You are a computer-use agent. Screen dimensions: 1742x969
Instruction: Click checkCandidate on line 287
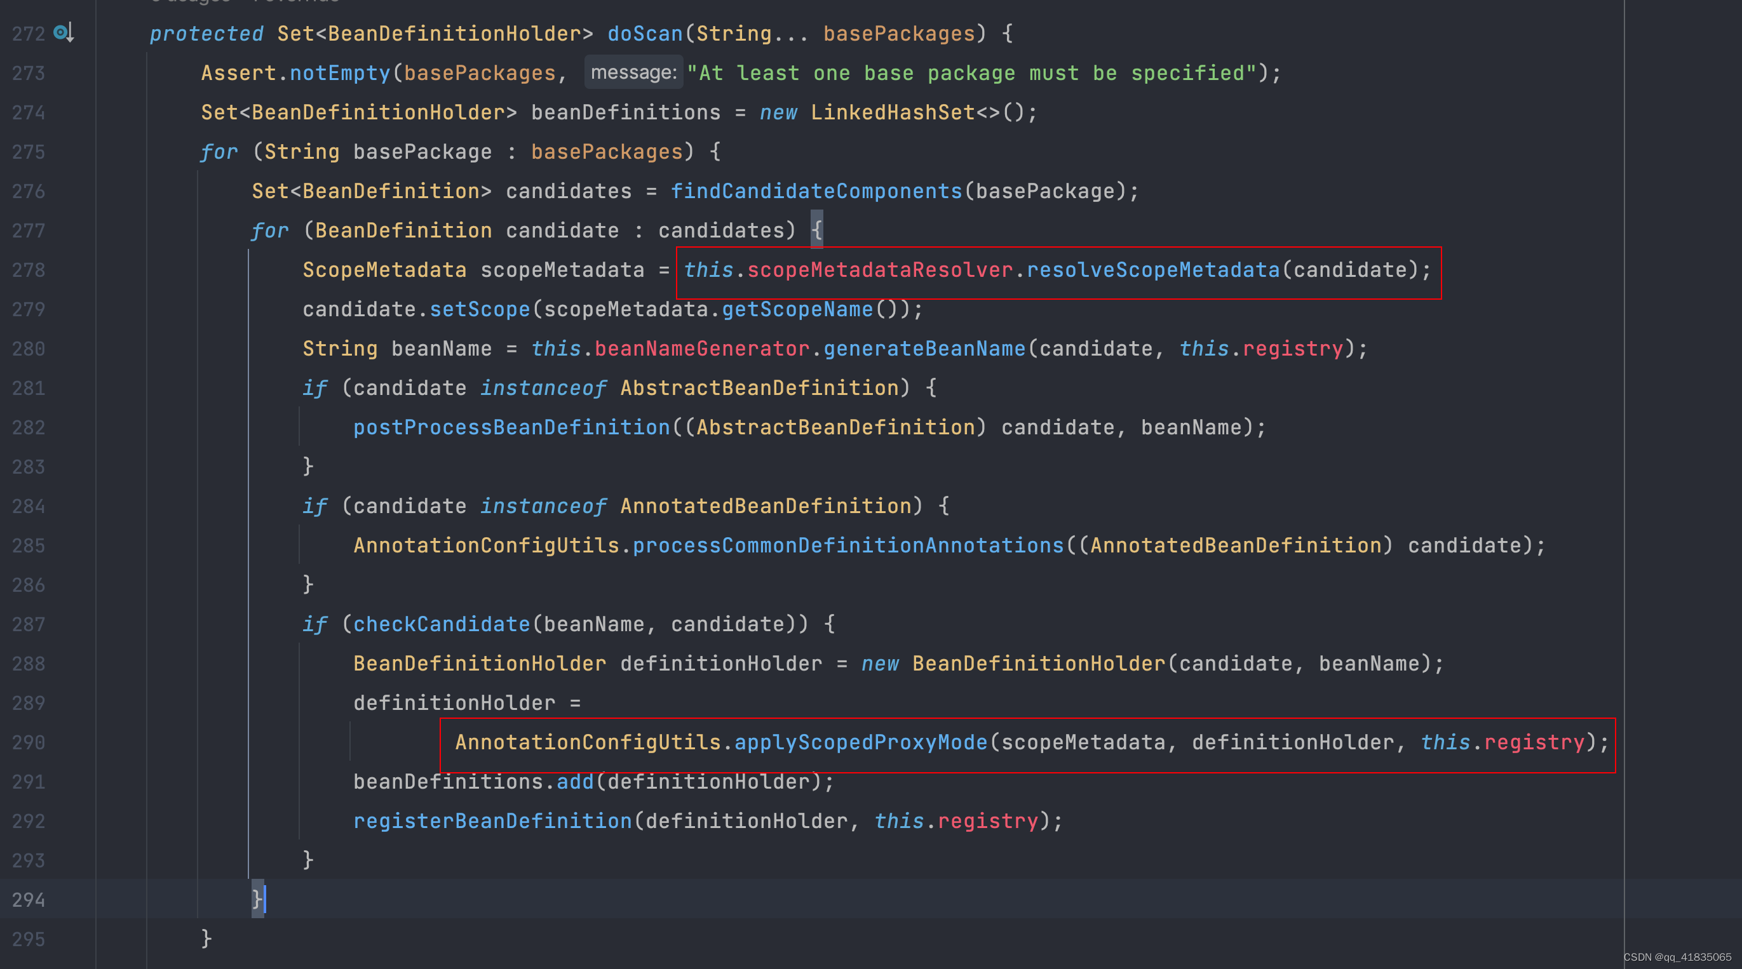tap(442, 624)
